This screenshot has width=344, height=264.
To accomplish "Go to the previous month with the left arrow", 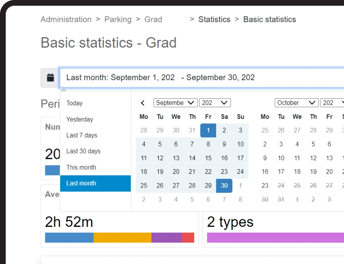I will [x=143, y=103].
